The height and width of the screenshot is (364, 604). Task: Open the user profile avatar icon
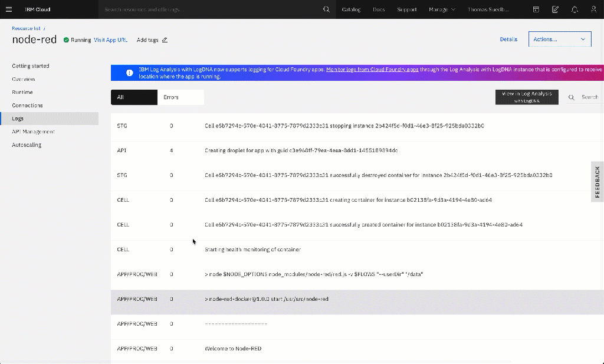[593, 9]
